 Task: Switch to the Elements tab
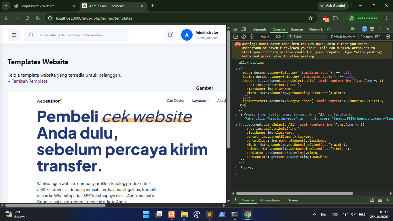pos(259,29)
